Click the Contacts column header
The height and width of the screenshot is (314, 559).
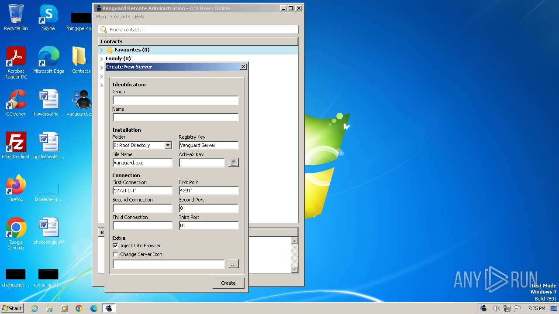(x=198, y=41)
